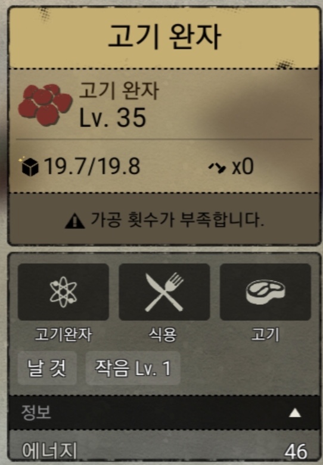Click the 고기완자 label under atom icon
323x465 pixels.
(x=63, y=335)
